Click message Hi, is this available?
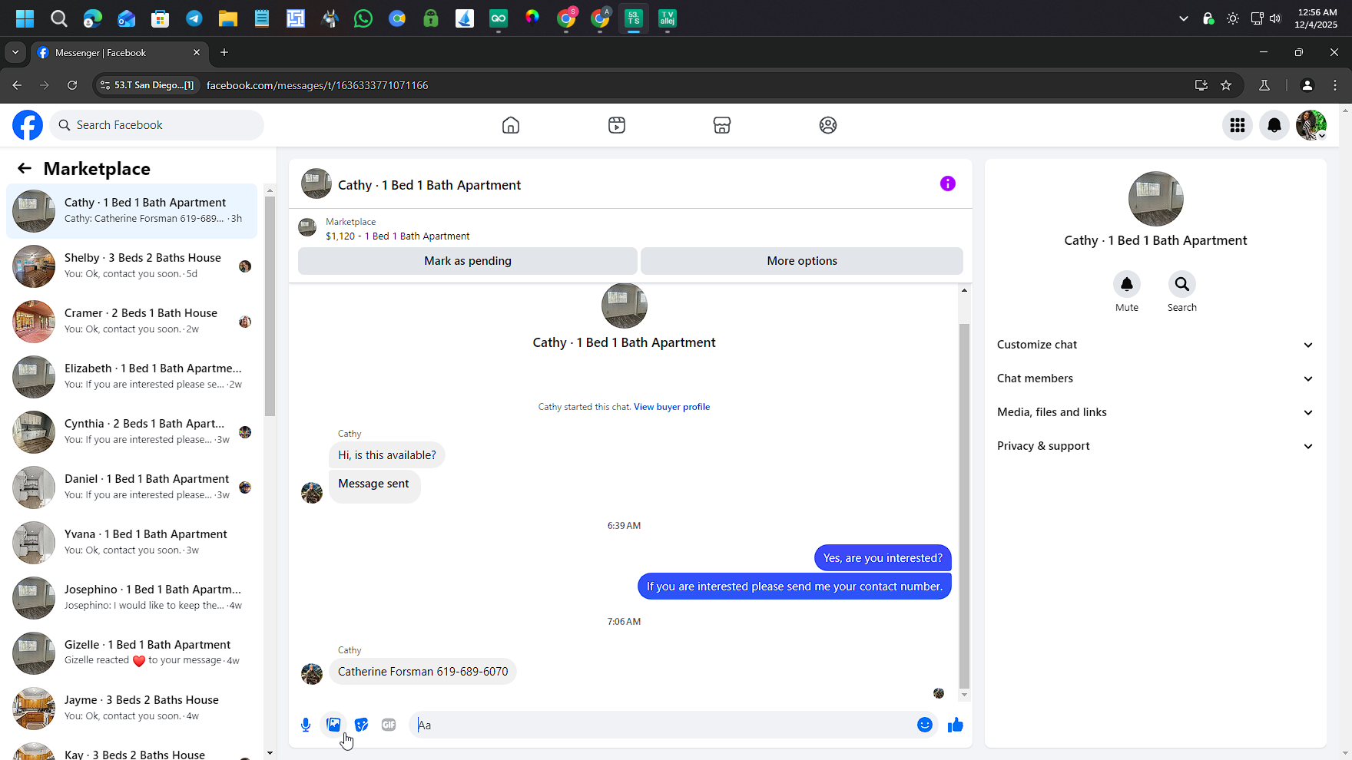This screenshot has height=760, width=1352. coord(387,455)
